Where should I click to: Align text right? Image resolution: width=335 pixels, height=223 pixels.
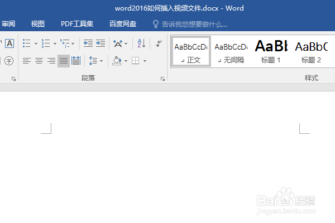51,61
